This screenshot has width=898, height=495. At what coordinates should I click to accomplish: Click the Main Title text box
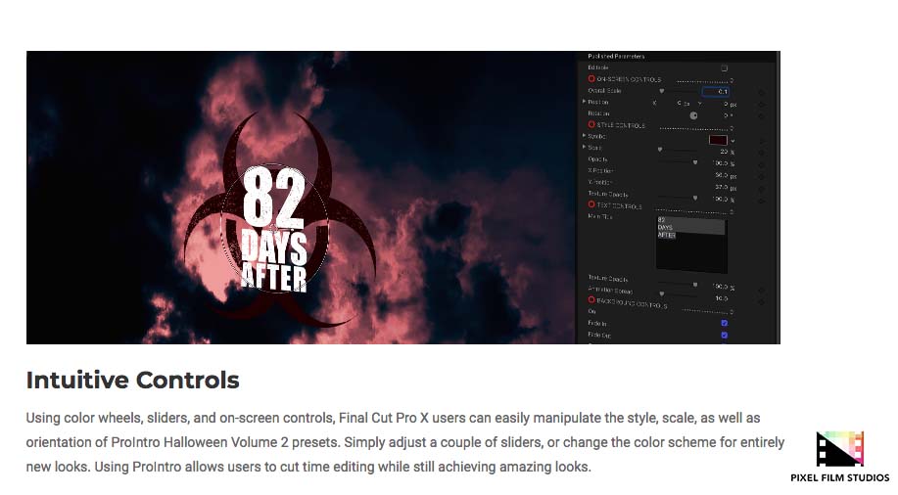(690, 245)
